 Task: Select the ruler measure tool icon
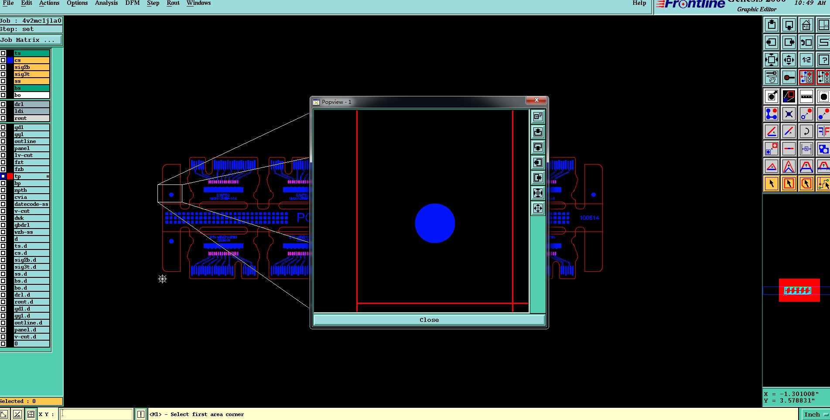click(x=806, y=96)
